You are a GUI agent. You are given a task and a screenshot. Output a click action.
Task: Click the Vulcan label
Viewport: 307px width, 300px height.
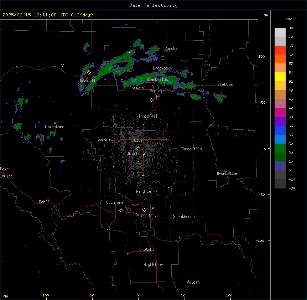[193, 282]
